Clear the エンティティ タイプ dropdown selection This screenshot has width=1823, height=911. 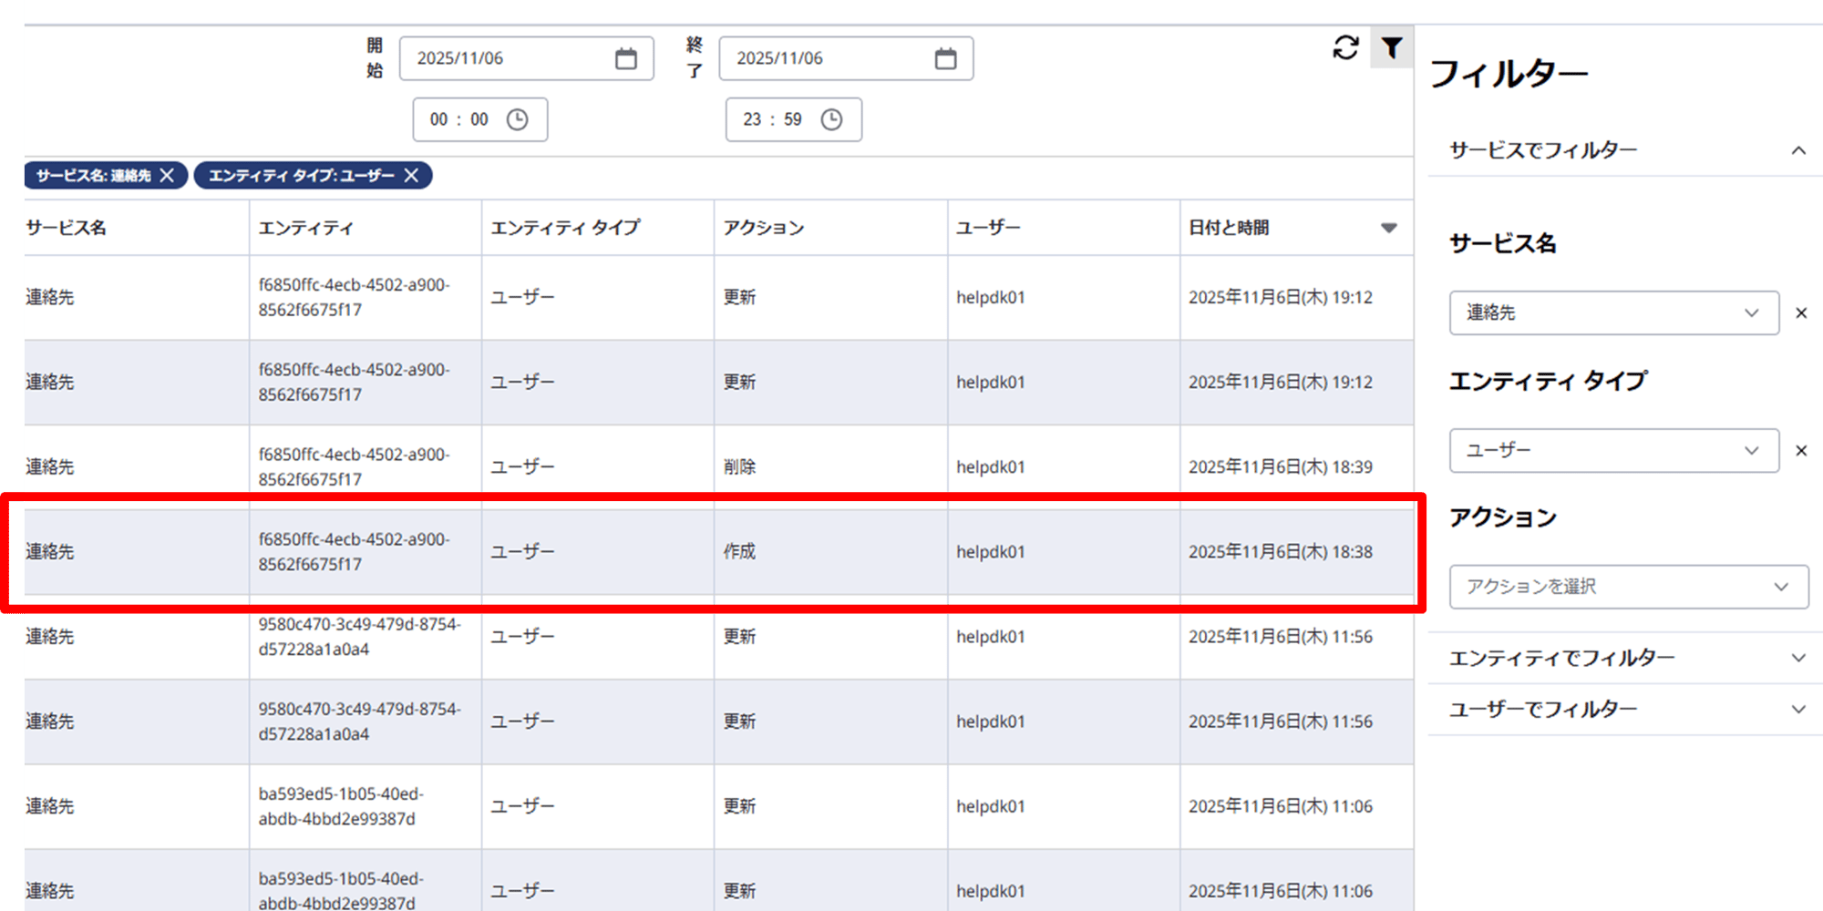coord(1800,451)
